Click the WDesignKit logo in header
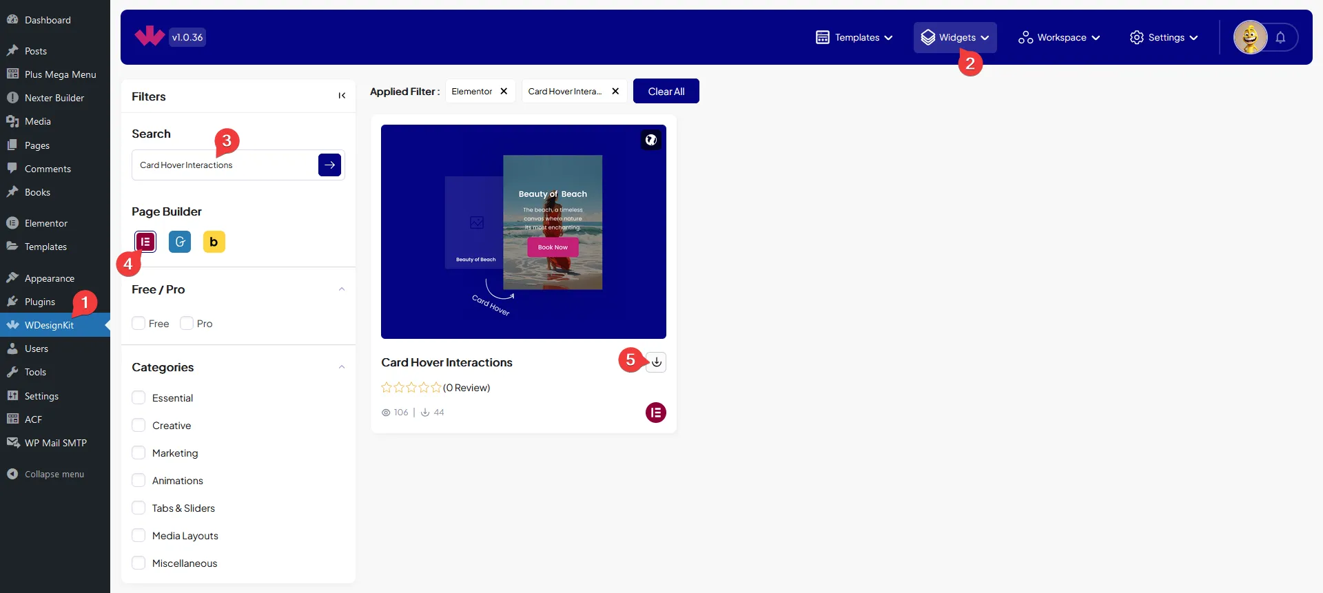 click(150, 37)
